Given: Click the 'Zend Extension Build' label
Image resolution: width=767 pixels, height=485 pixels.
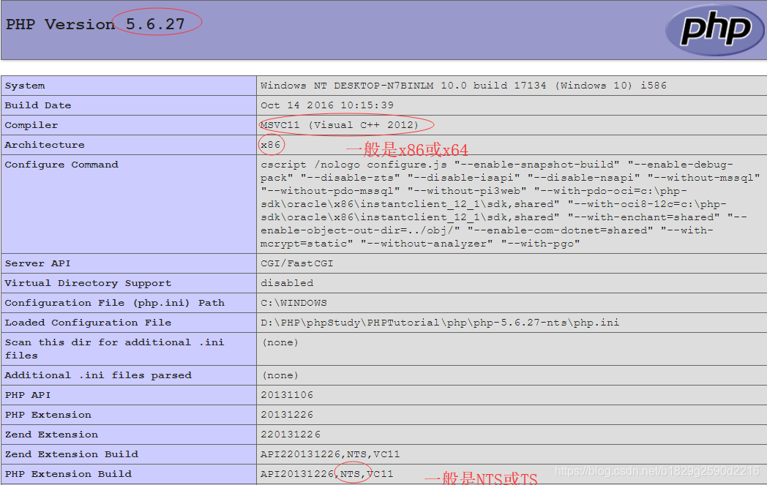Looking at the screenshot, I should click(72, 454).
